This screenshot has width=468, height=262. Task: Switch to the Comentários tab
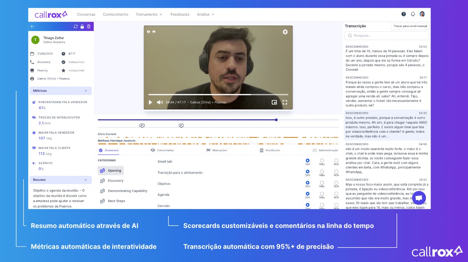(162, 150)
